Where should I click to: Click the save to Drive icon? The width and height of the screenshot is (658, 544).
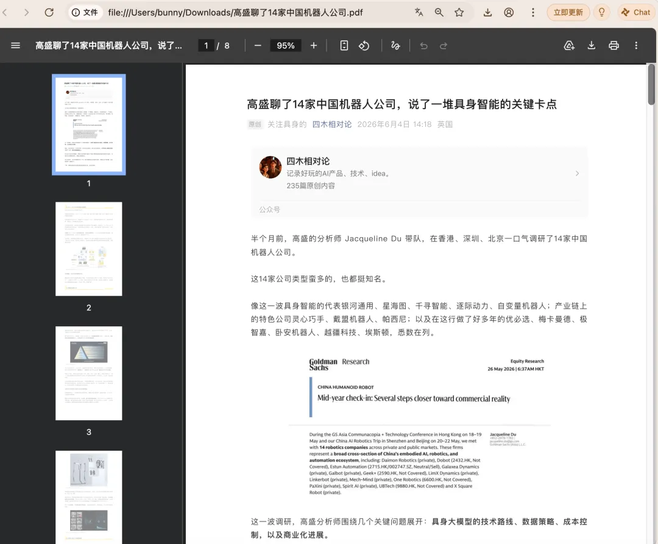[x=569, y=45]
